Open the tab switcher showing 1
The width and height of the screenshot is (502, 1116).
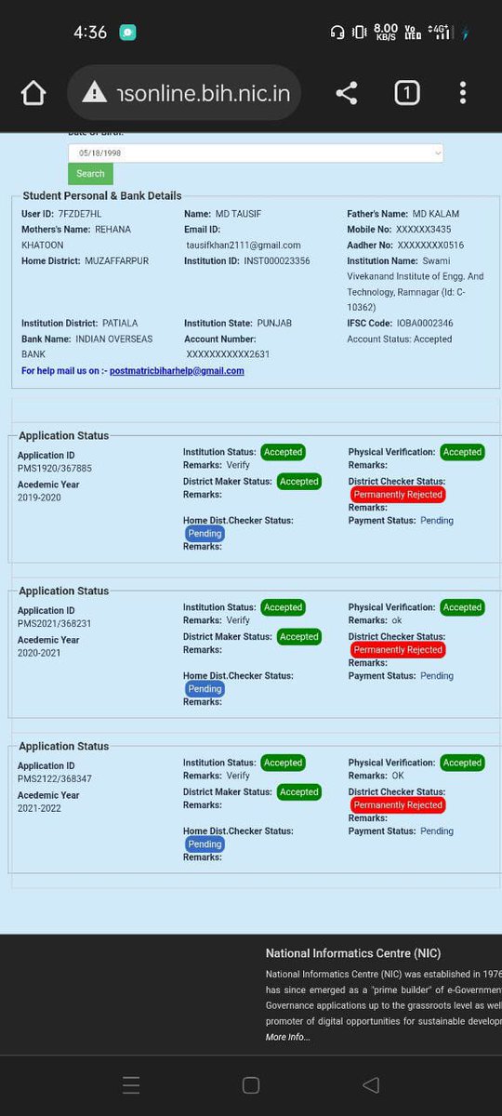(406, 93)
